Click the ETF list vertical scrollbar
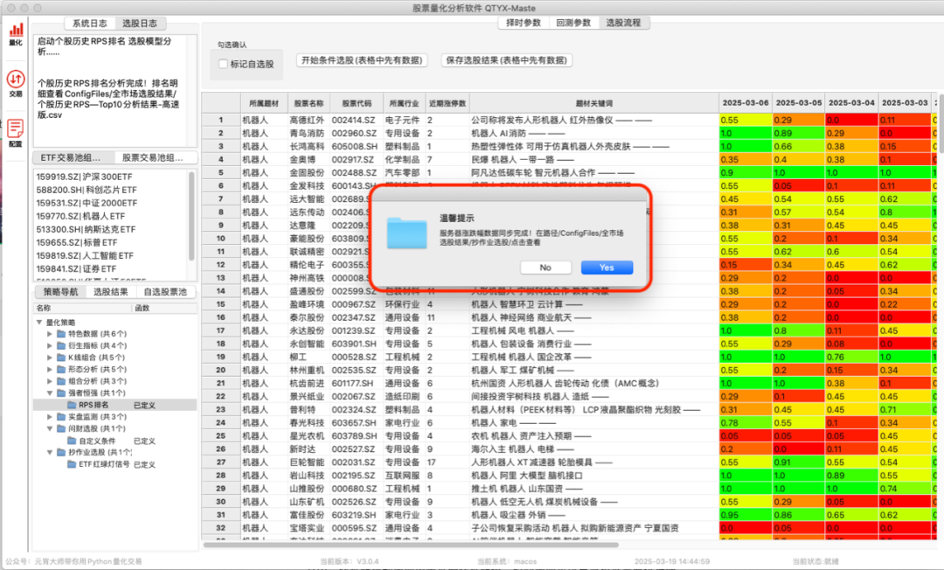The image size is (944, 570). (191, 215)
